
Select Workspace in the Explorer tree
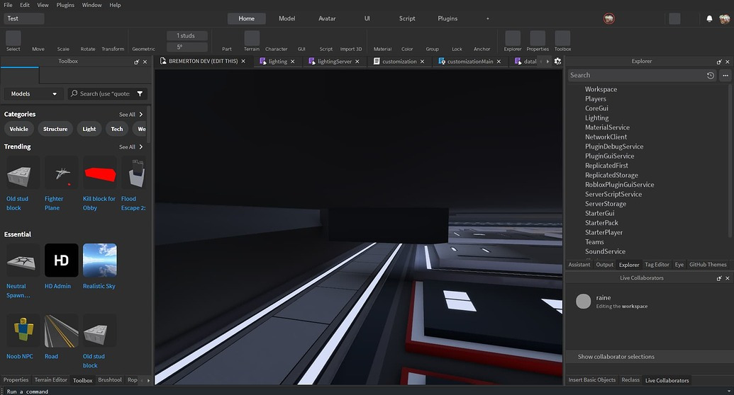pyautogui.click(x=601, y=89)
